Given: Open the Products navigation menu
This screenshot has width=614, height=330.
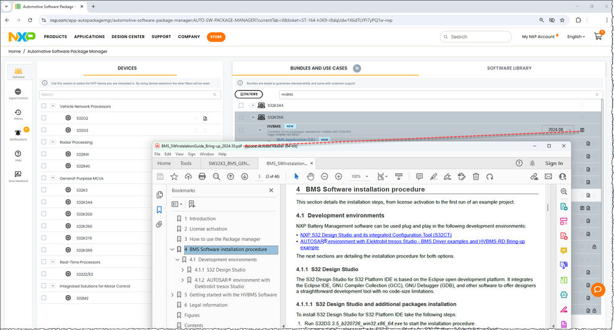Looking at the screenshot, I should pyautogui.click(x=55, y=36).
